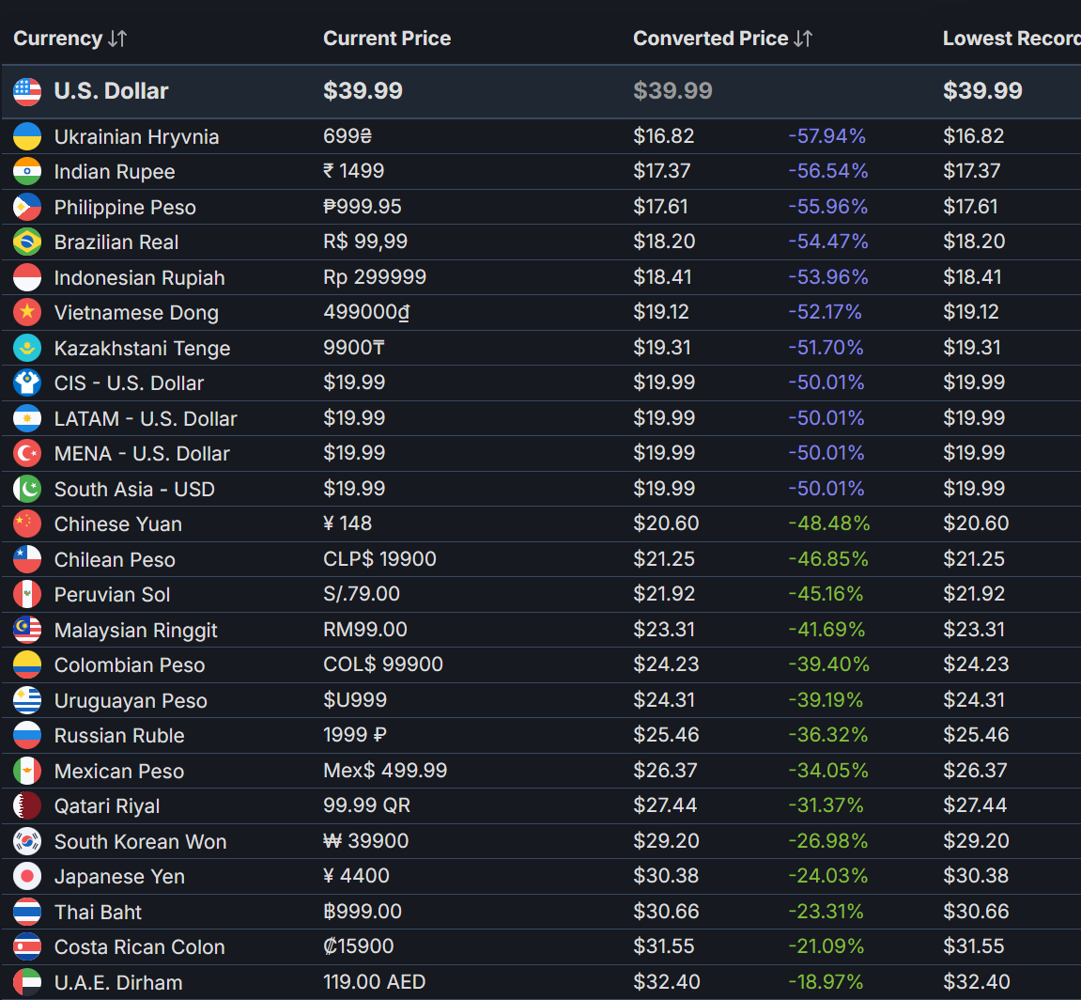Sort table by Currency column arrows
The image size is (1081, 1000).
click(x=117, y=39)
